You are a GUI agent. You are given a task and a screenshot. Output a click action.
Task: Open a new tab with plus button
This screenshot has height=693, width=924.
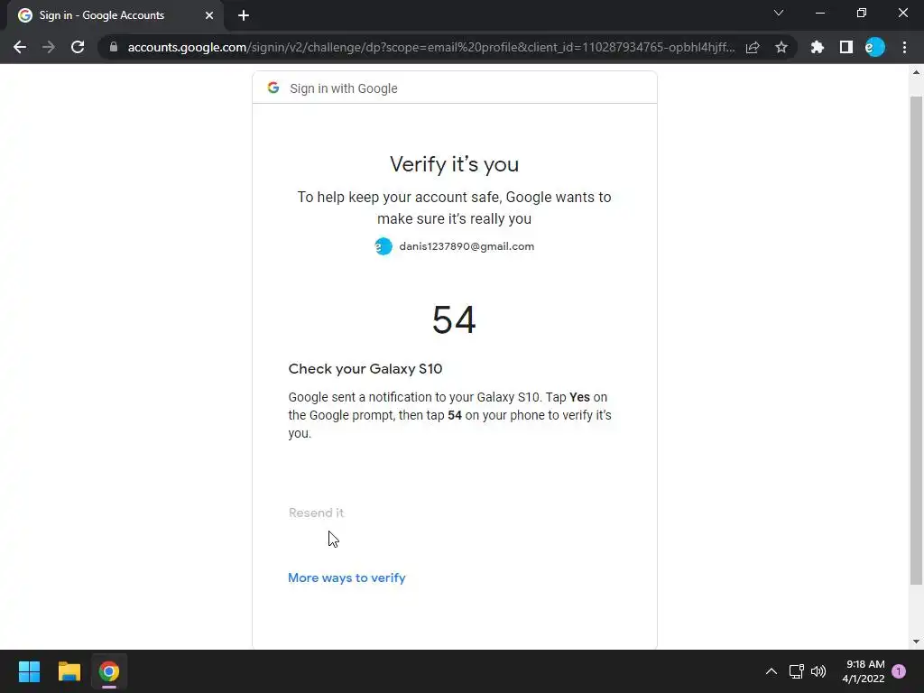(244, 15)
